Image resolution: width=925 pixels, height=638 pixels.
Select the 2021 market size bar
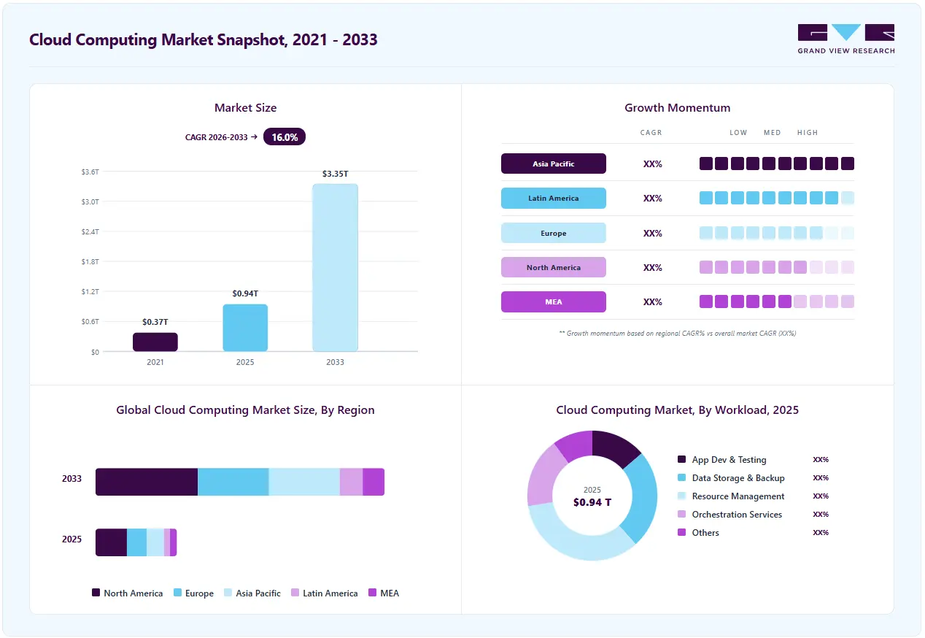[155, 342]
